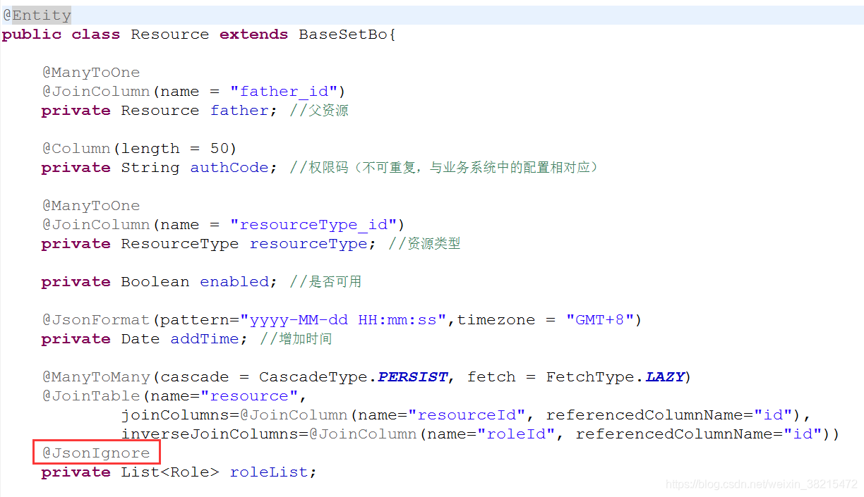Select the addTime field declaration

point(205,338)
